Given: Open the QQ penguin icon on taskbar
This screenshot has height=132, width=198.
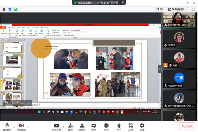Looking at the screenshot, I should click(76, 112).
